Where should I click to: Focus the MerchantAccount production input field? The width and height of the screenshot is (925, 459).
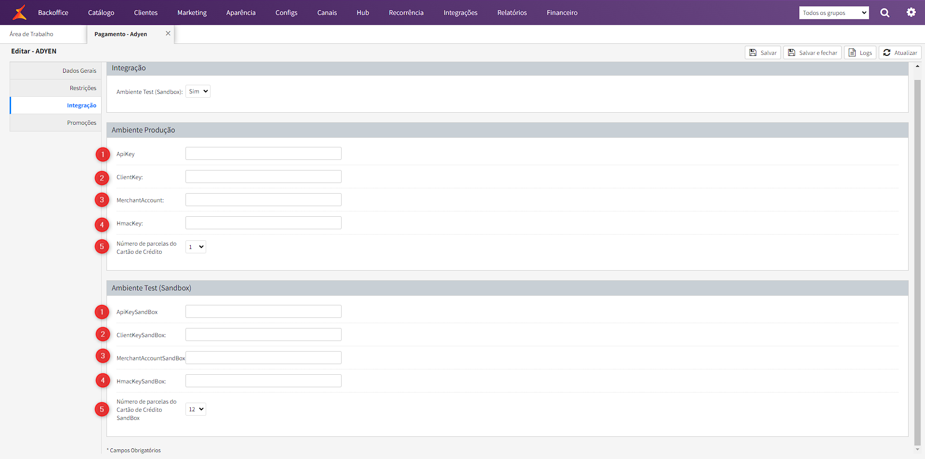[264, 200]
